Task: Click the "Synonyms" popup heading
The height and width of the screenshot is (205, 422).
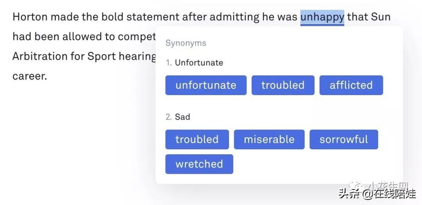Action: (186, 43)
